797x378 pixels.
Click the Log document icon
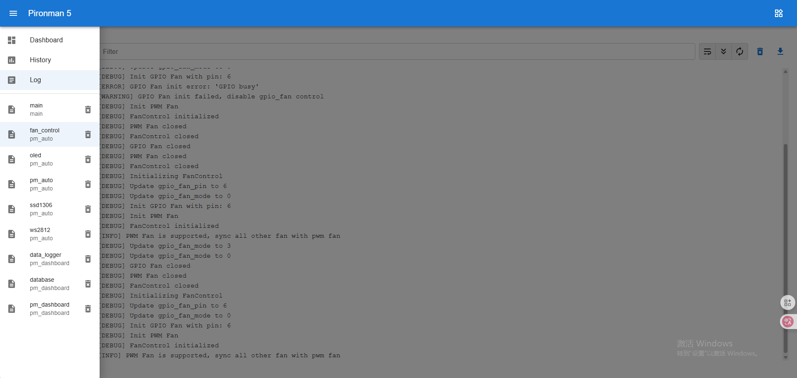click(12, 80)
